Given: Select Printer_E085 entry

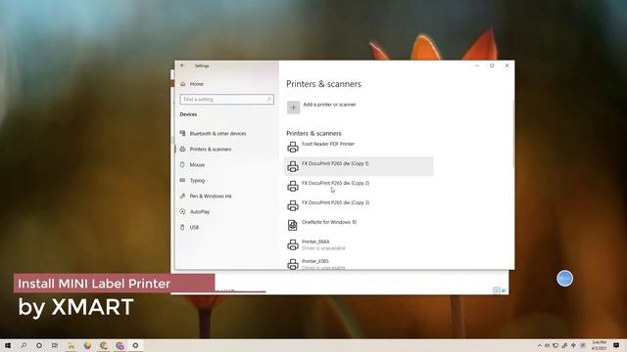Looking at the screenshot, I should tap(359, 264).
